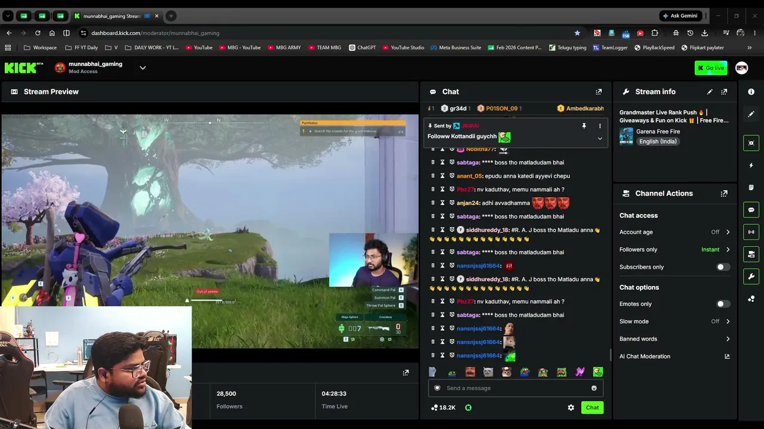
Task: Pop out the Stream info panel
Action: [724, 92]
